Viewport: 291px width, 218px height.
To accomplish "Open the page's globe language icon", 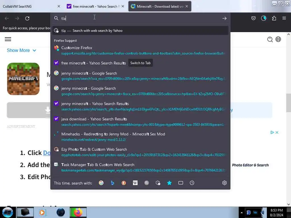I will [278, 39].
